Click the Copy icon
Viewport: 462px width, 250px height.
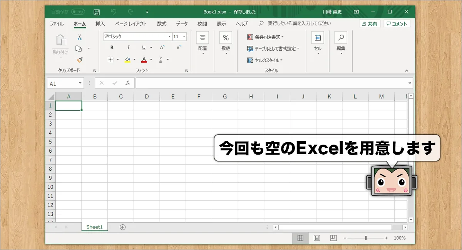point(79,48)
